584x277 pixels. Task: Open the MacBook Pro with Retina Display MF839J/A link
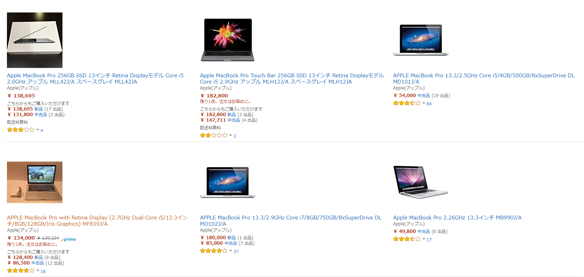click(97, 221)
